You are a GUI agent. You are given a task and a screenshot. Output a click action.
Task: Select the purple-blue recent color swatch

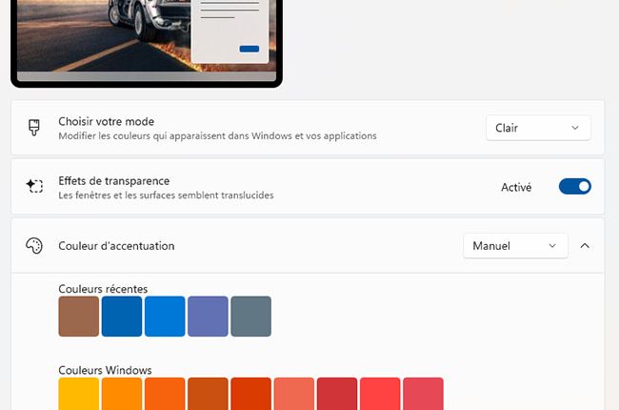pyautogui.click(x=208, y=317)
